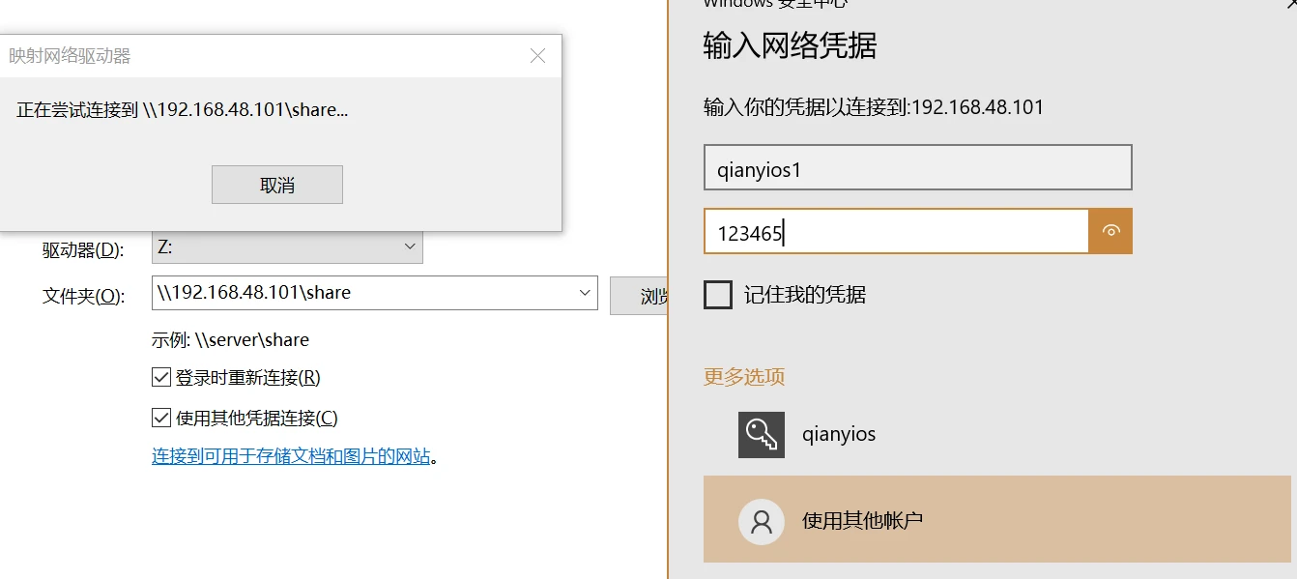The width and height of the screenshot is (1297, 579).
Task: Click the partially visible 浏览 button
Action: point(640,295)
